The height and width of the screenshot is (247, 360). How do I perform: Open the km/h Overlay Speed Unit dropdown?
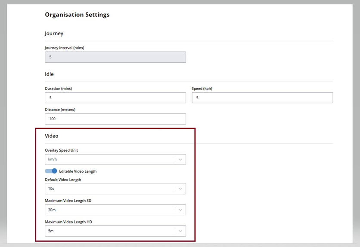click(x=115, y=159)
